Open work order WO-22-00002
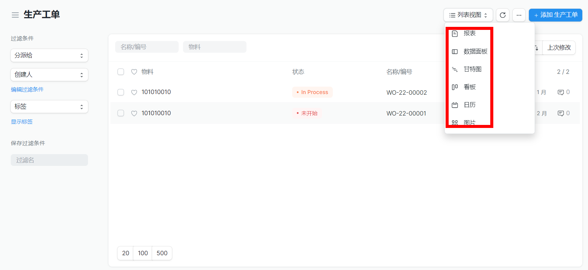Viewport: 588px width, 270px height. click(x=407, y=93)
